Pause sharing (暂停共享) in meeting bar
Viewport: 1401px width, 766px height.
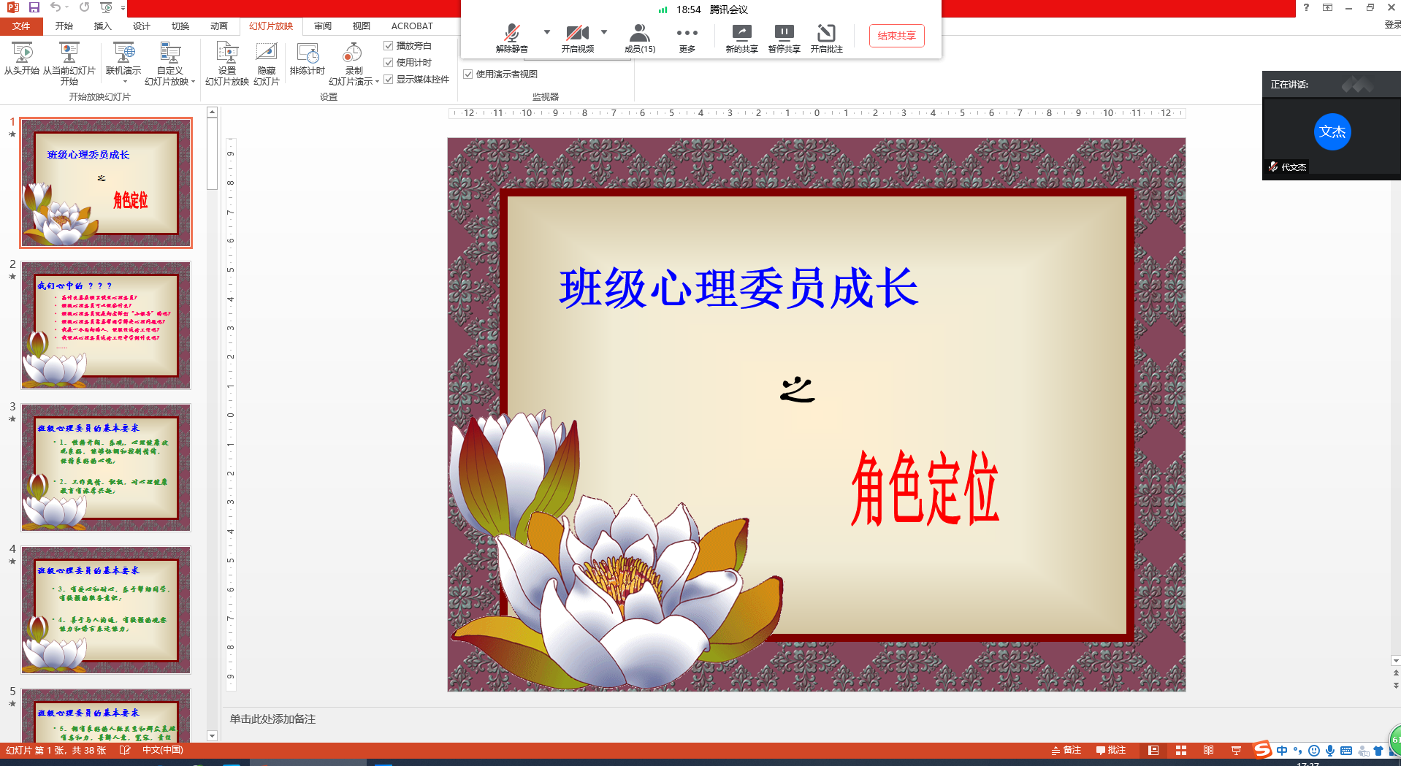[784, 38]
